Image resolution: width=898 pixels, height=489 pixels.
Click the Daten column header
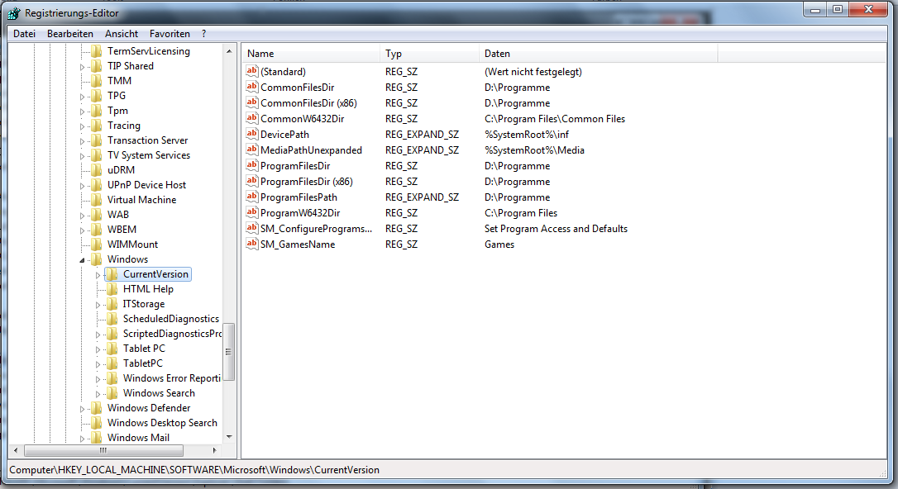coord(598,53)
